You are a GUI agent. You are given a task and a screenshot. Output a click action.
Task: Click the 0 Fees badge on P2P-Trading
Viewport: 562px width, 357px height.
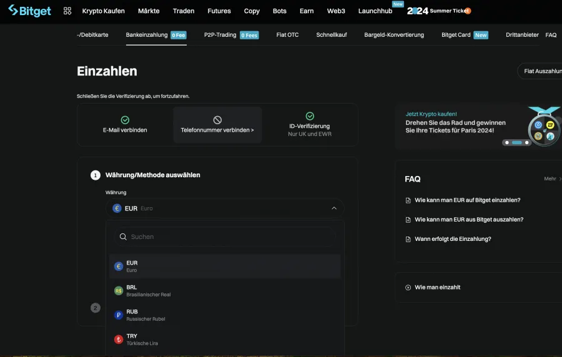pyautogui.click(x=249, y=35)
